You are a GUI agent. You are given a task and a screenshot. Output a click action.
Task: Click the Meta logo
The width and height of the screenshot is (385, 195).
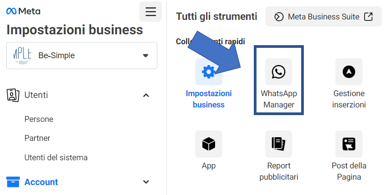(23, 11)
